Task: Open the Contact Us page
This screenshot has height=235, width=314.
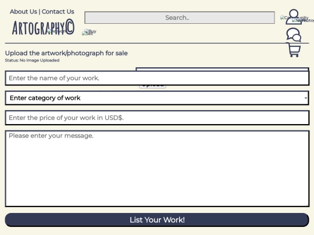Action: tap(58, 12)
